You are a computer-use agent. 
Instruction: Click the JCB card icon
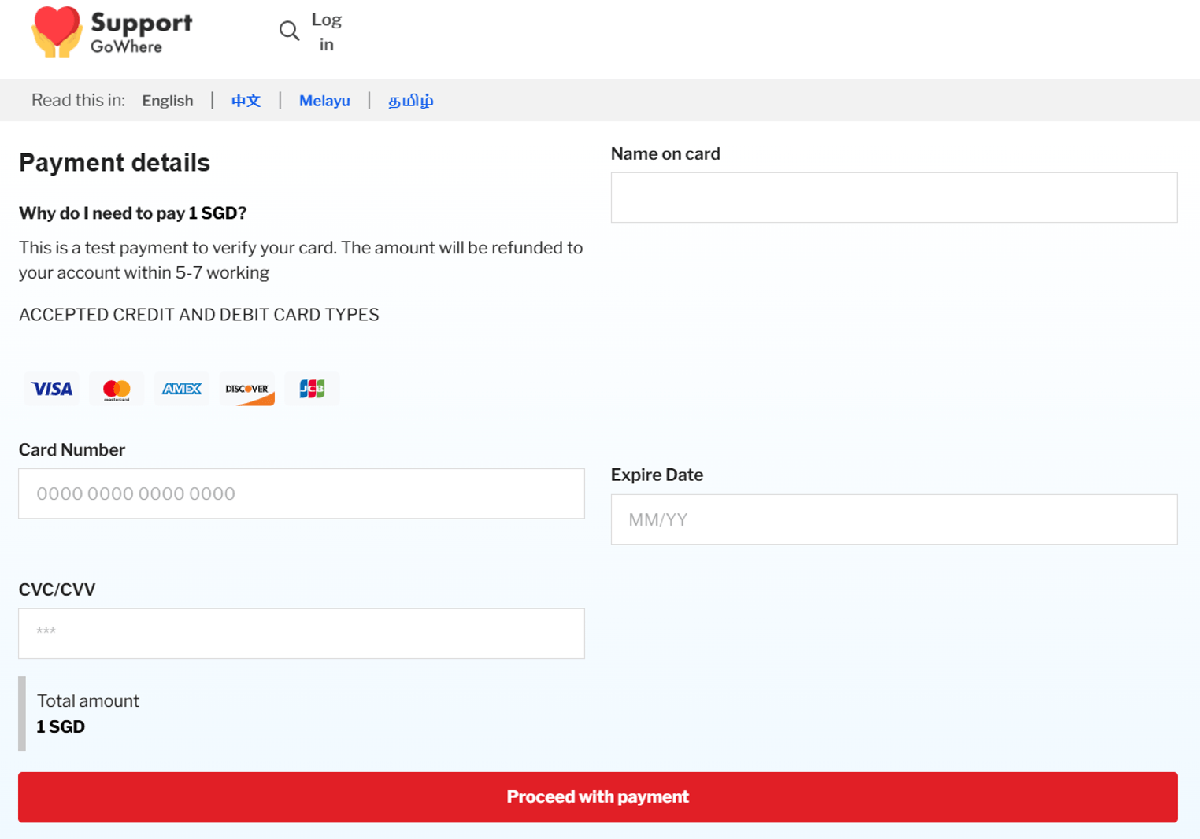coord(312,389)
